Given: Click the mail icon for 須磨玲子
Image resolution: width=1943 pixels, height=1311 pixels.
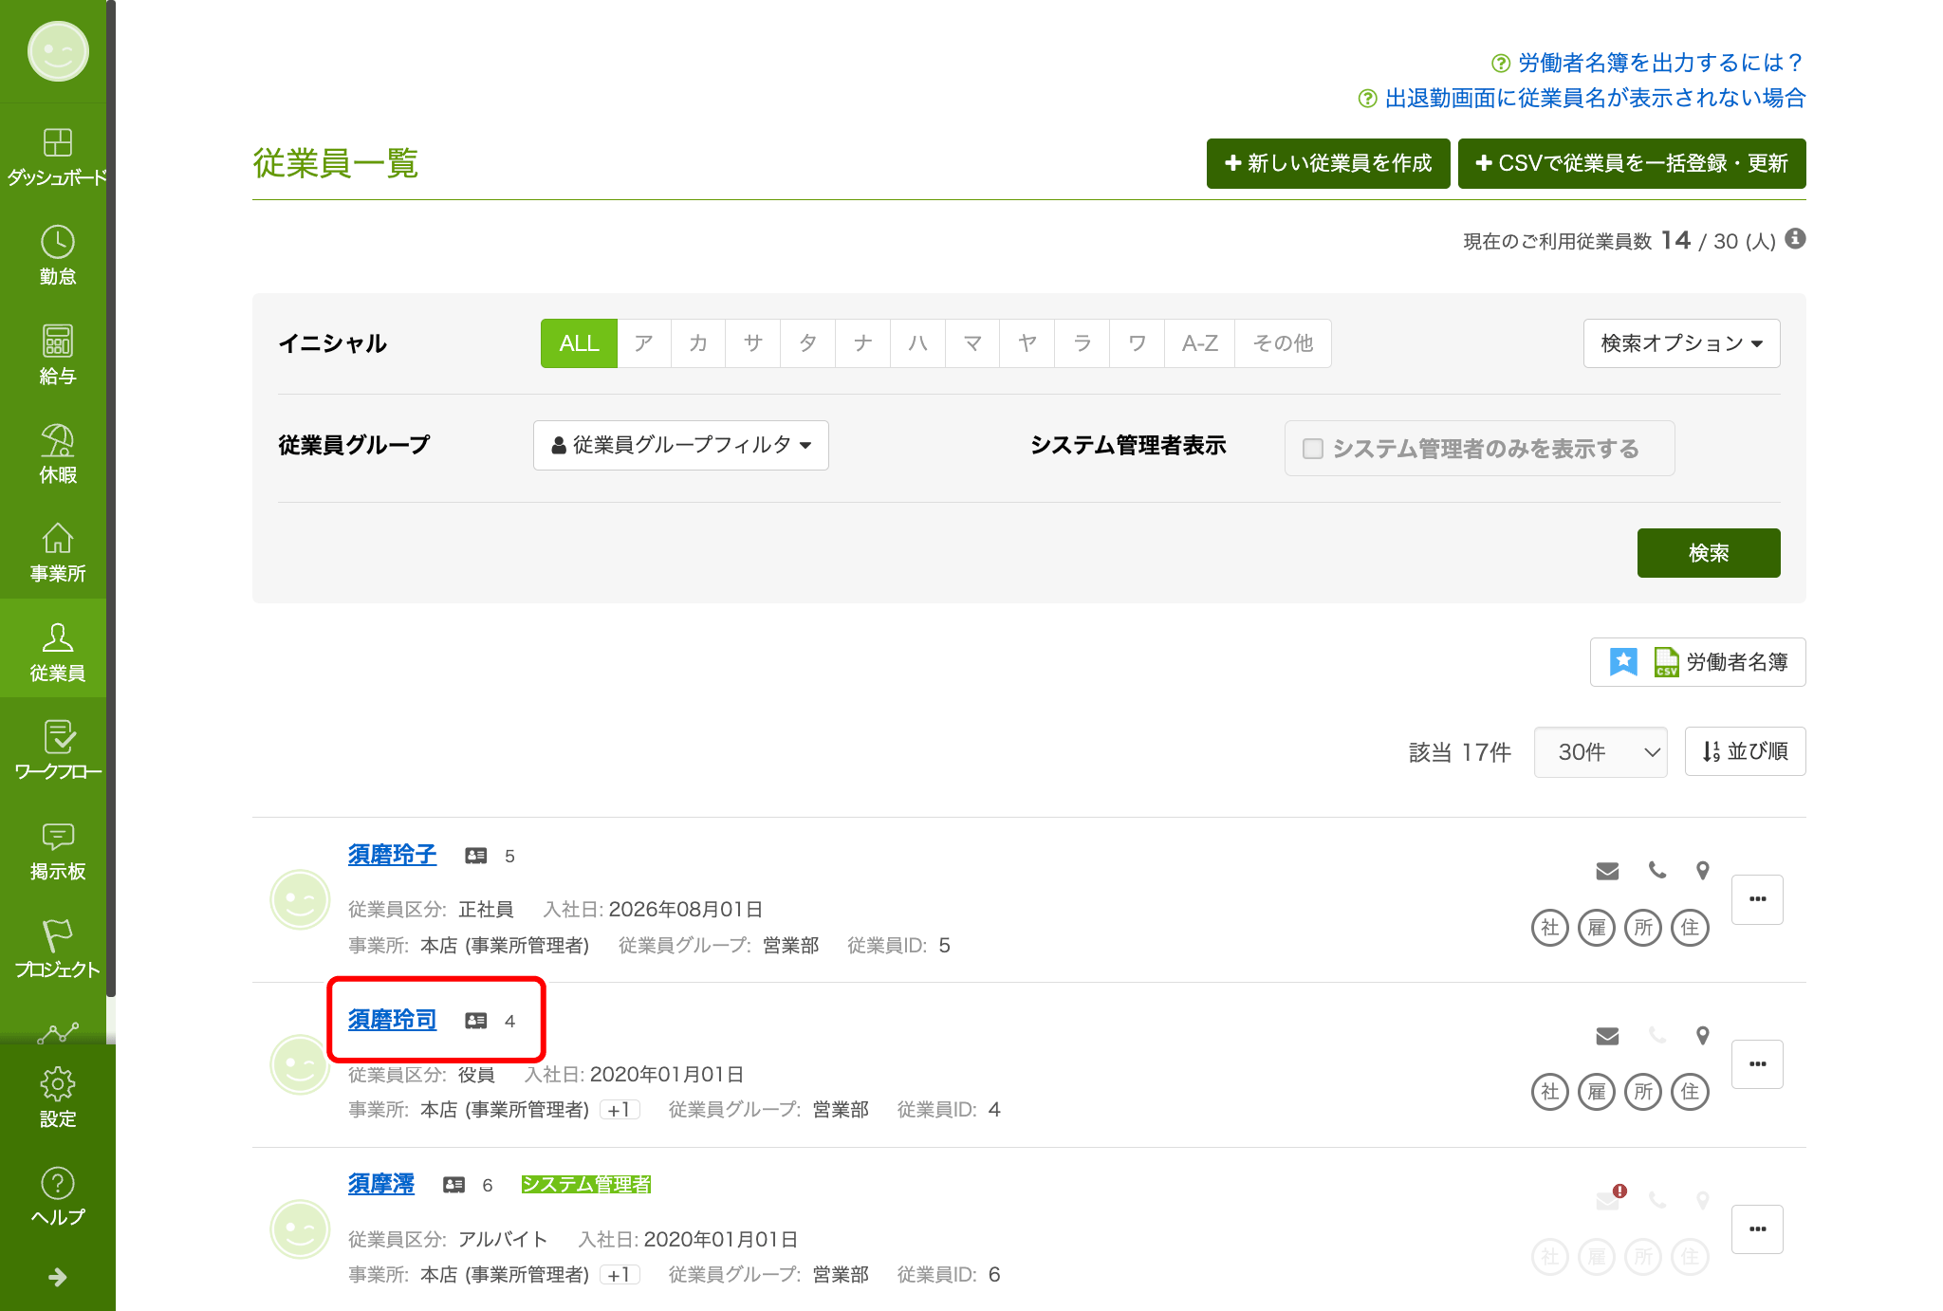Looking at the screenshot, I should tap(1606, 871).
